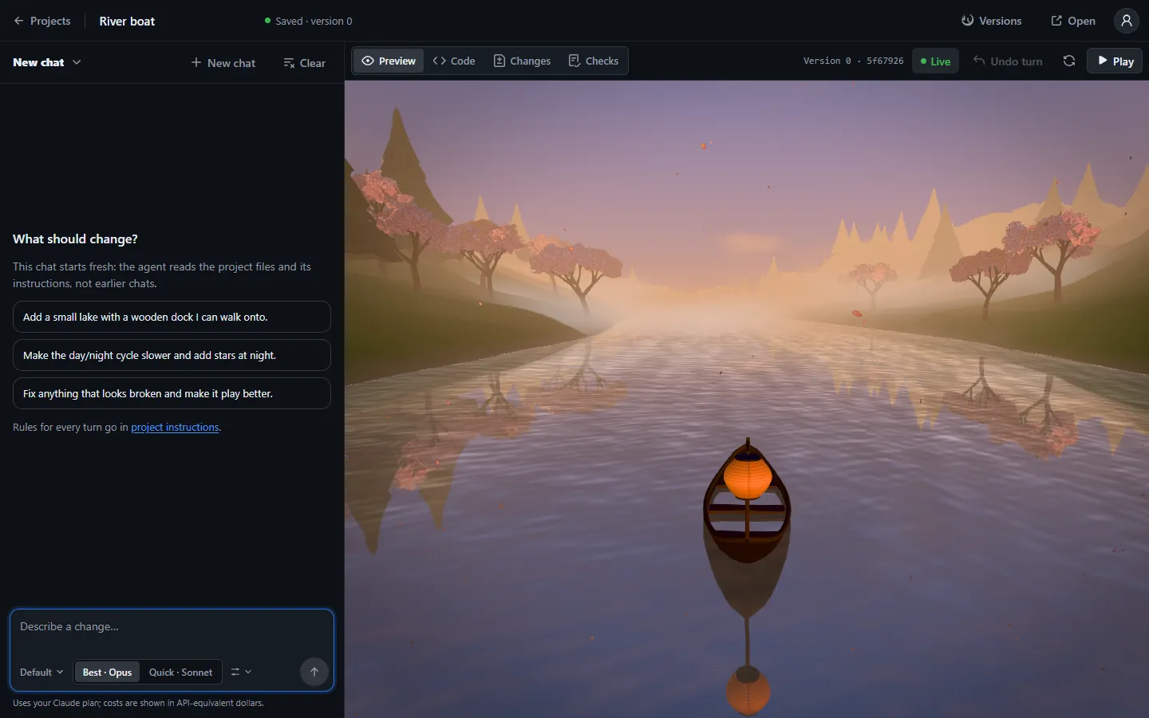Image resolution: width=1149 pixels, height=718 pixels.
Task: Click the Live status indicator
Action: (936, 61)
